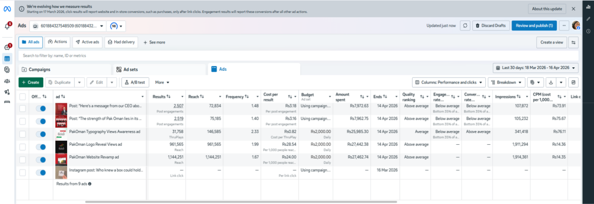This screenshot has height=204, width=594.
Task: Toggle off the CEO message post ad
Action: coord(41,108)
